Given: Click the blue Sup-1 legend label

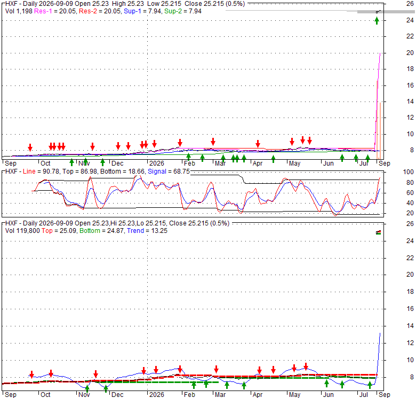Looking at the screenshot, I should point(132,11).
